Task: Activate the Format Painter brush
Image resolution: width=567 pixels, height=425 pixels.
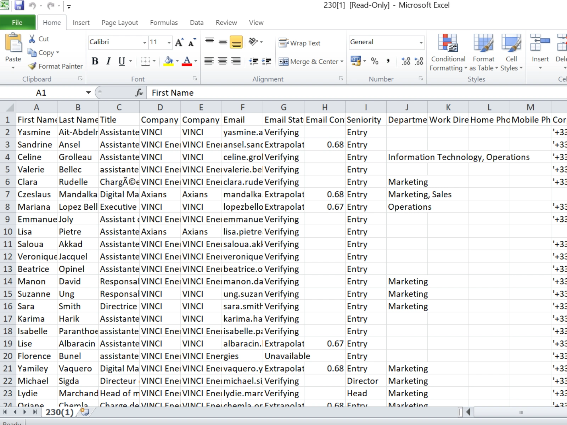Action: coord(32,66)
